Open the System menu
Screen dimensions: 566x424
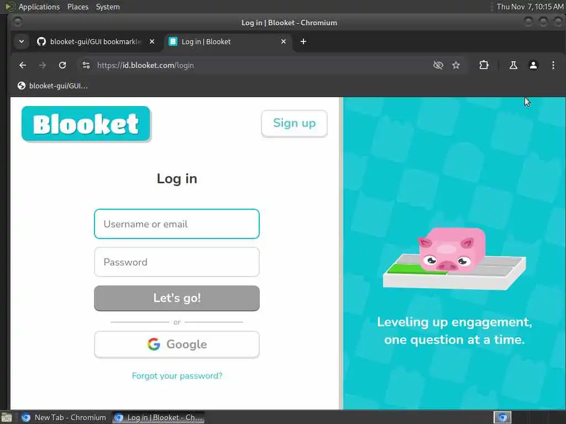tap(108, 7)
